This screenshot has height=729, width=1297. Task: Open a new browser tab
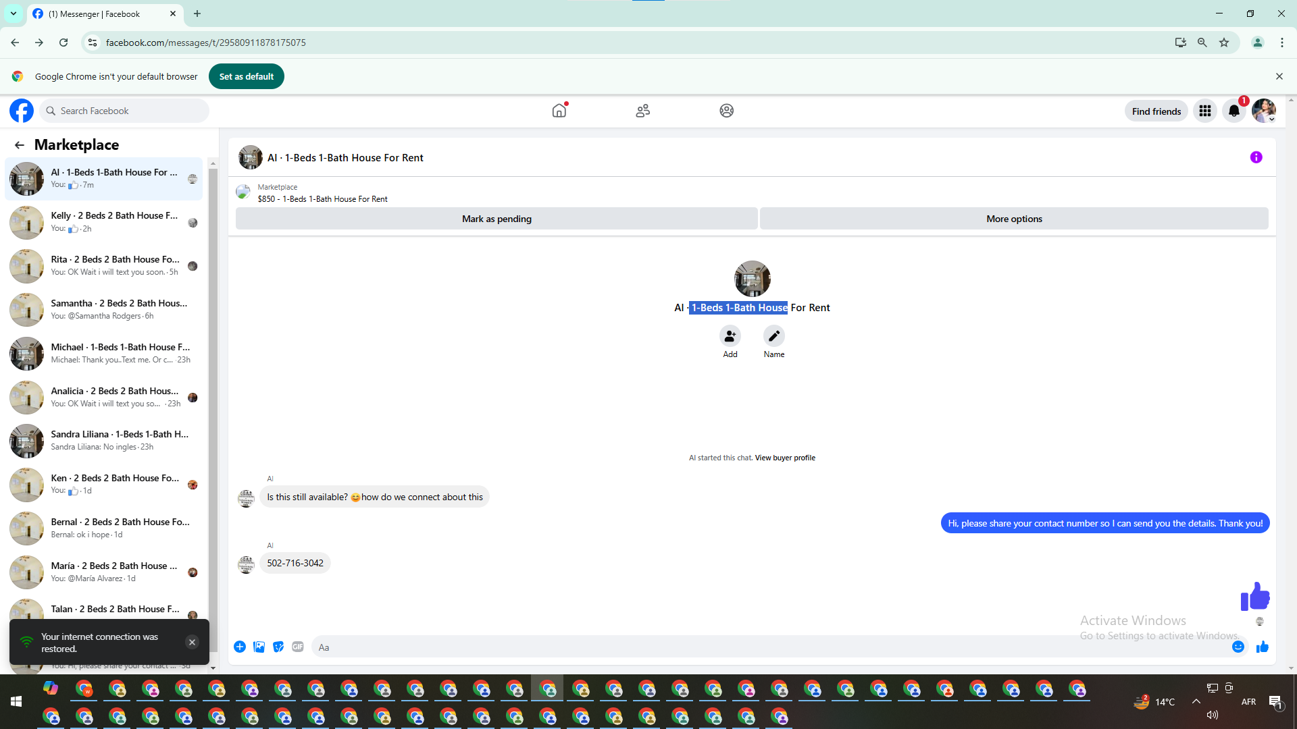tap(197, 13)
